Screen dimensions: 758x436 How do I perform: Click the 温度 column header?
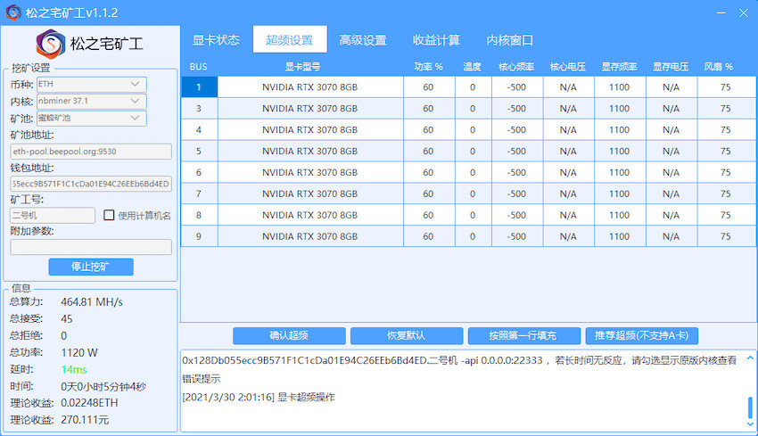[473, 67]
